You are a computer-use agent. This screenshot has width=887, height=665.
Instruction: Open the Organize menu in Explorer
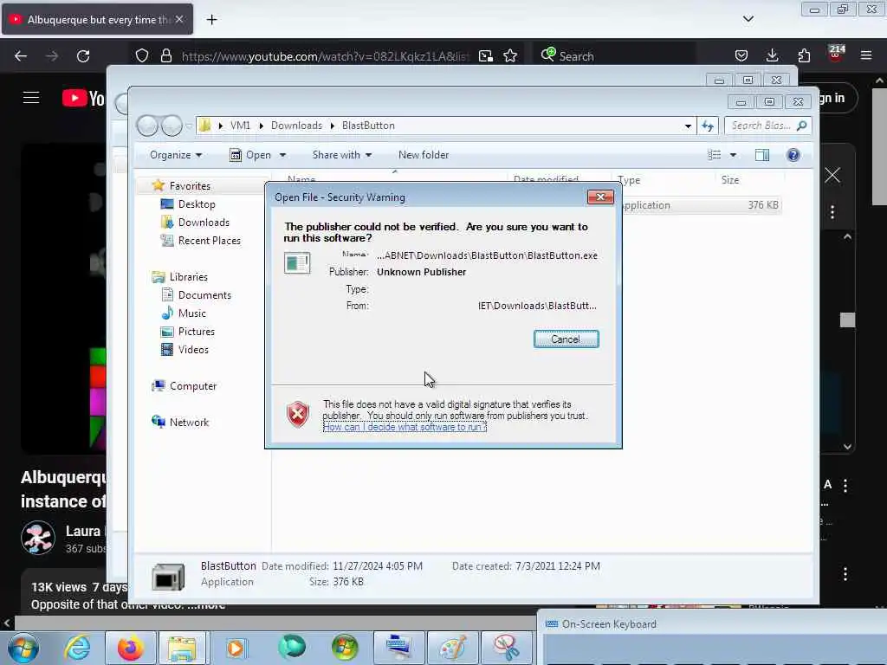coord(175,155)
